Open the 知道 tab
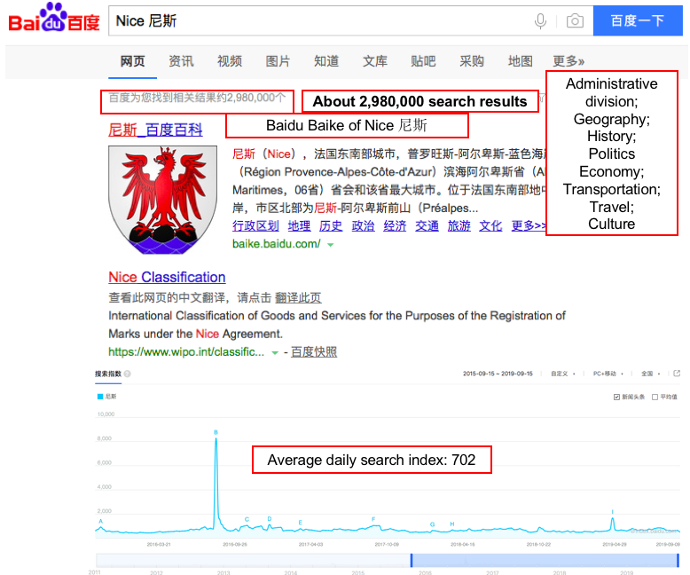This screenshot has width=690, height=575. pyautogui.click(x=326, y=61)
